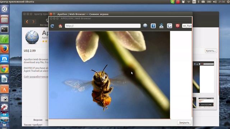Open the Dropbox indicator in top panel

click(x=183, y=2)
